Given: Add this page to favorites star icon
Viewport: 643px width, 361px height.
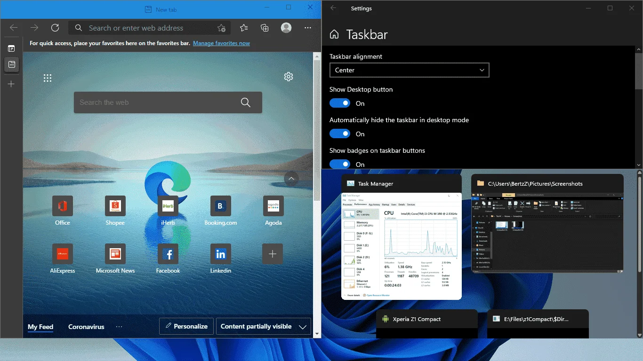Looking at the screenshot, I should pos(222,28).
